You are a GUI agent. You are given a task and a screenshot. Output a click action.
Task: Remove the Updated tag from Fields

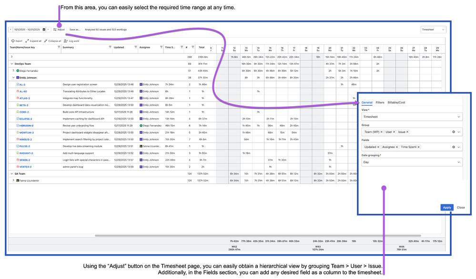[x=378, y=147]
